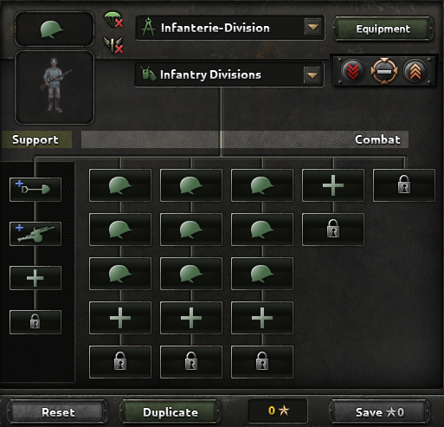
Task: Set reinforcement priority to high orange chevrons
Action: coord(415,71)
